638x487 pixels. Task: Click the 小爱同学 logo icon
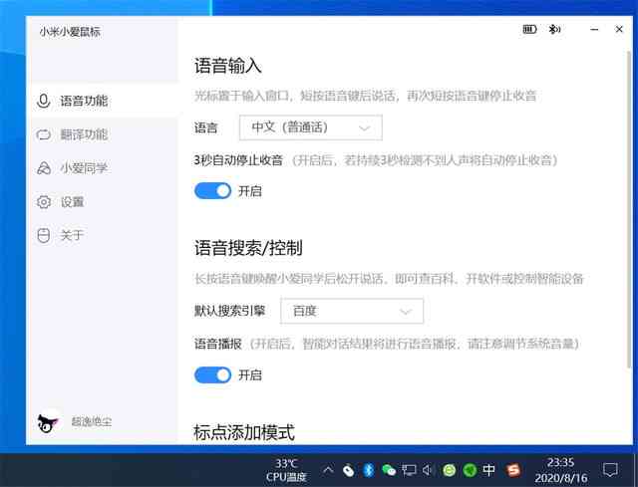[x=44, y=168]
